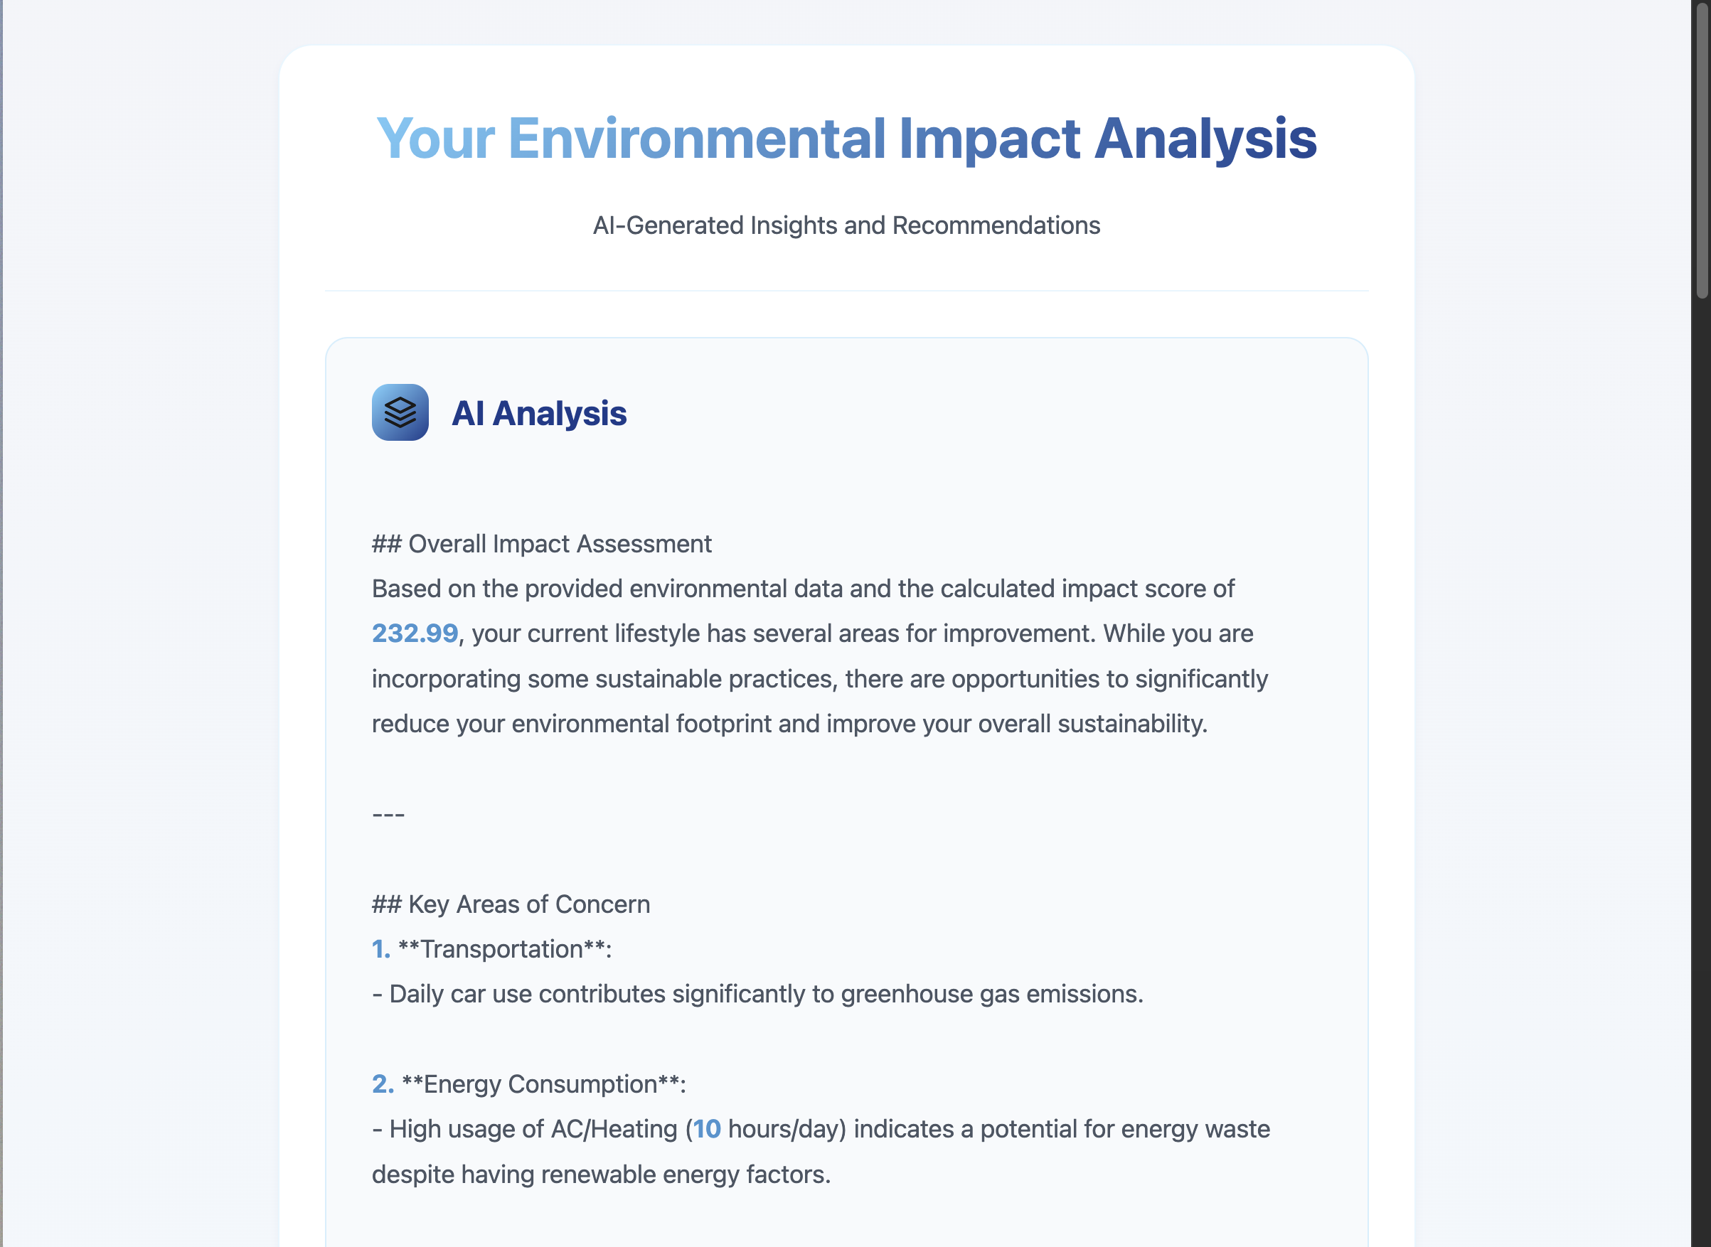Click the line starting 'Based on the provided environmental data'
This screenshot has height=1247, width=1711.
click(x=803, y=589)
